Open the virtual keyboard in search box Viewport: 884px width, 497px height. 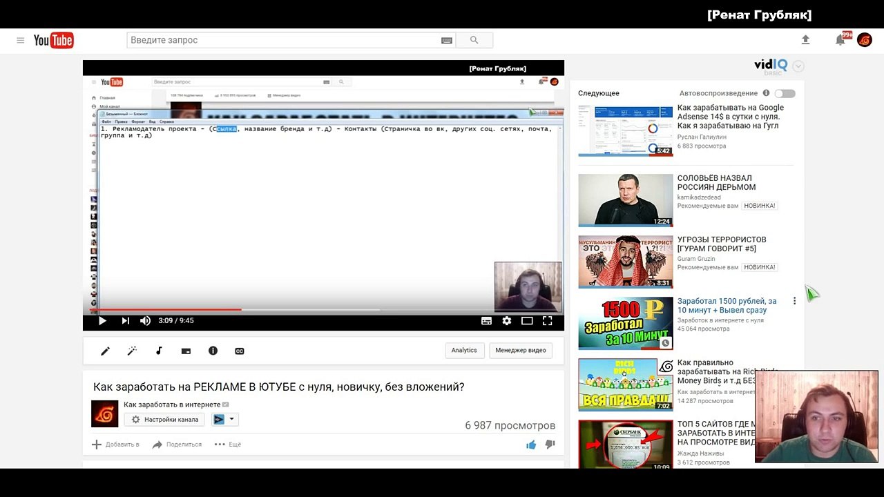(447, 41)
